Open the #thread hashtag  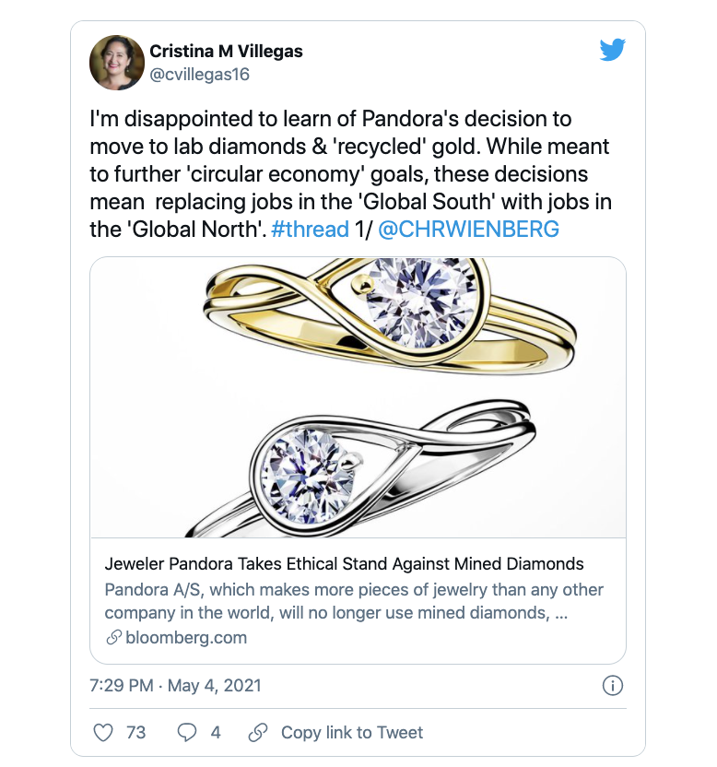coord(310,229)
